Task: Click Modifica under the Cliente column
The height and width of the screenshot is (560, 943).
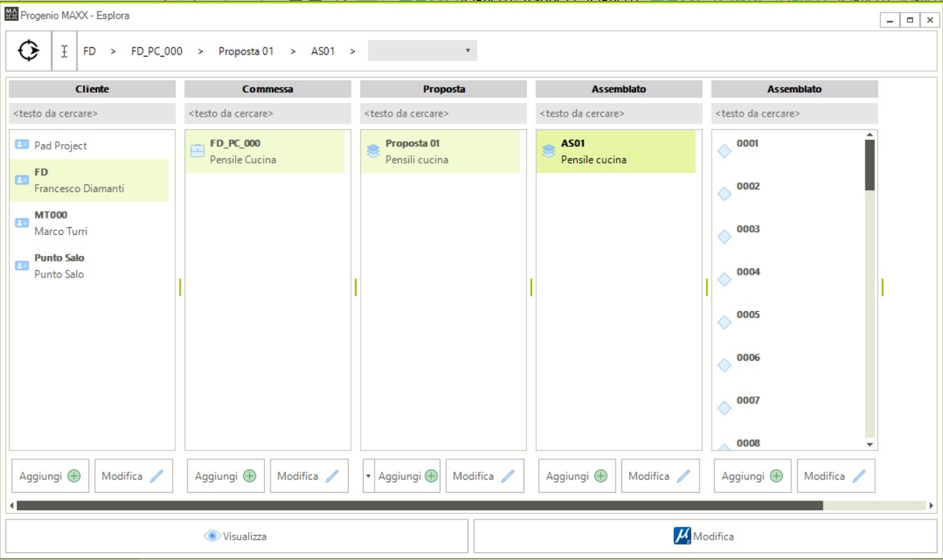Action: click(x=134, y=476)
